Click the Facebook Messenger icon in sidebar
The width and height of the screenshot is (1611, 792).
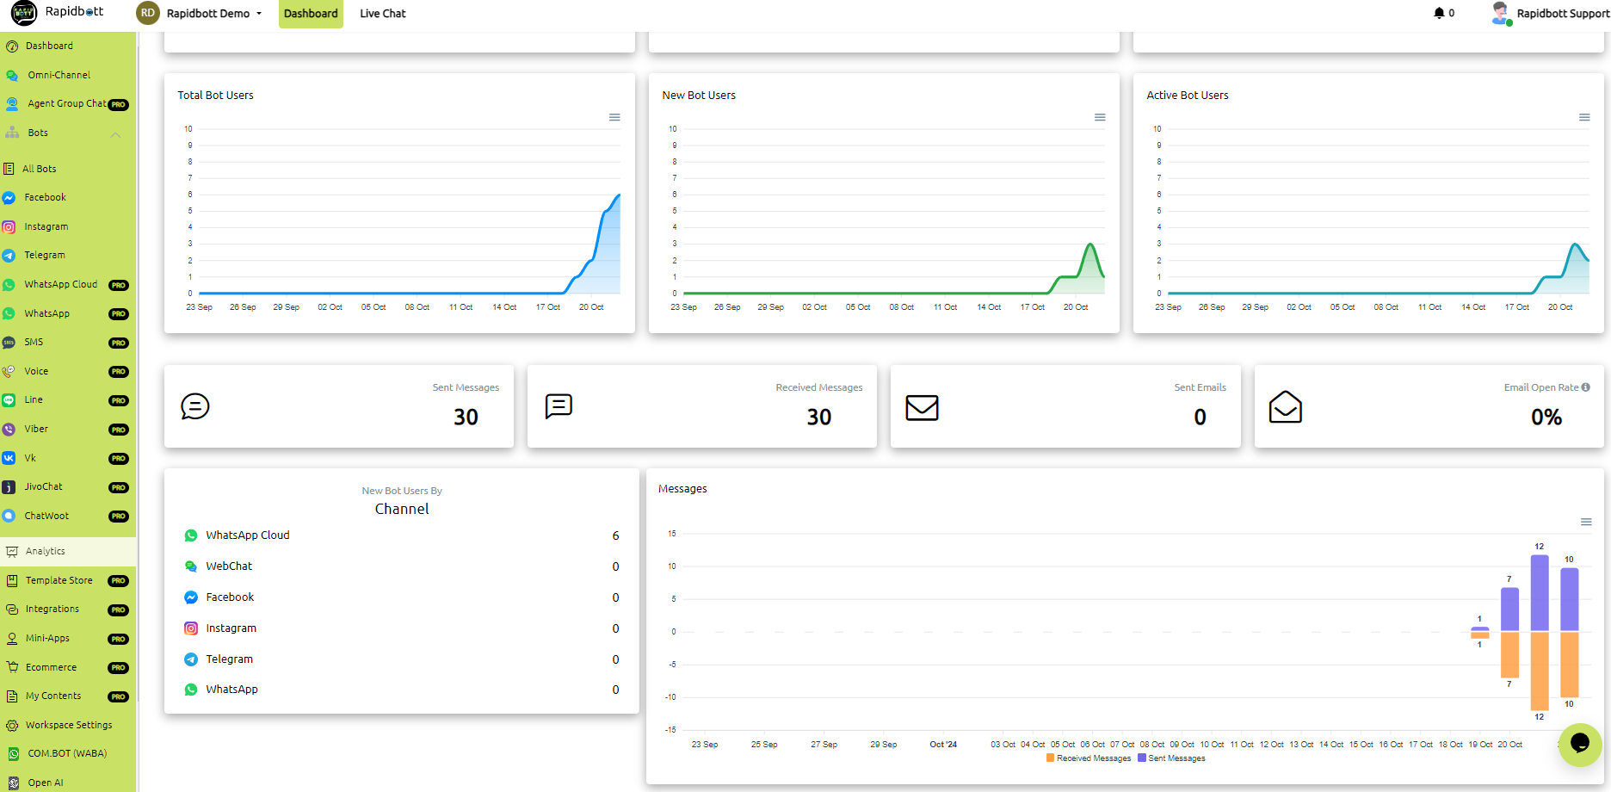coord(9,198)
